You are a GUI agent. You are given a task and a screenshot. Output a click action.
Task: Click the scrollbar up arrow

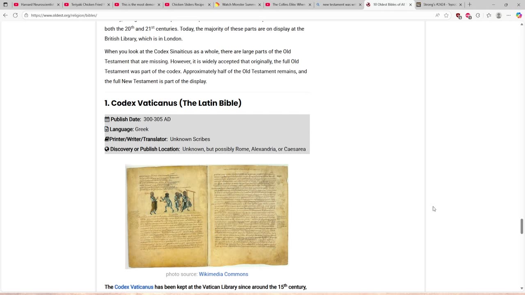click(522, 25)
